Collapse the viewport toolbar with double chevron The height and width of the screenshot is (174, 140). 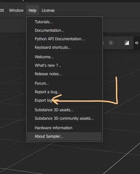[137, 43]
